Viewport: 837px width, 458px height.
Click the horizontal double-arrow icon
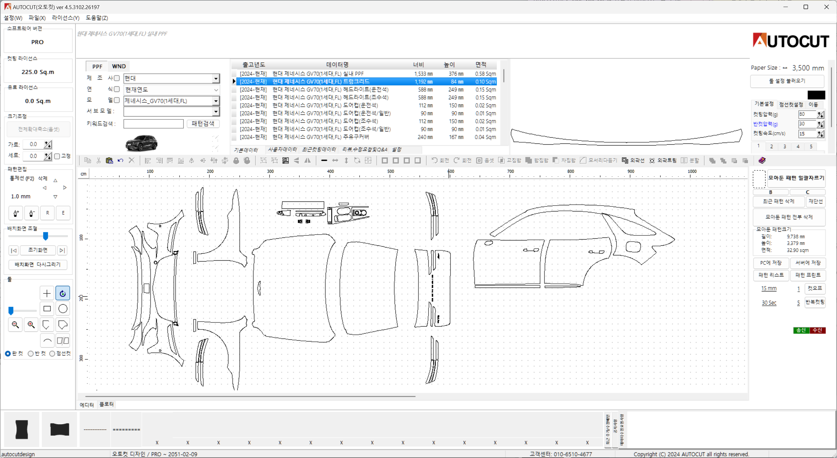point(335,160)
